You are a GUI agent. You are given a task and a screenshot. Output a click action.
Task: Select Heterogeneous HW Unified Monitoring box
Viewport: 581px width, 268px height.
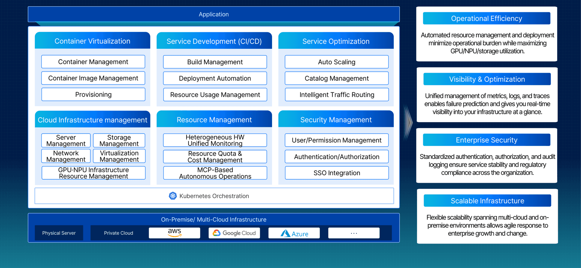(x=215, y=140)
